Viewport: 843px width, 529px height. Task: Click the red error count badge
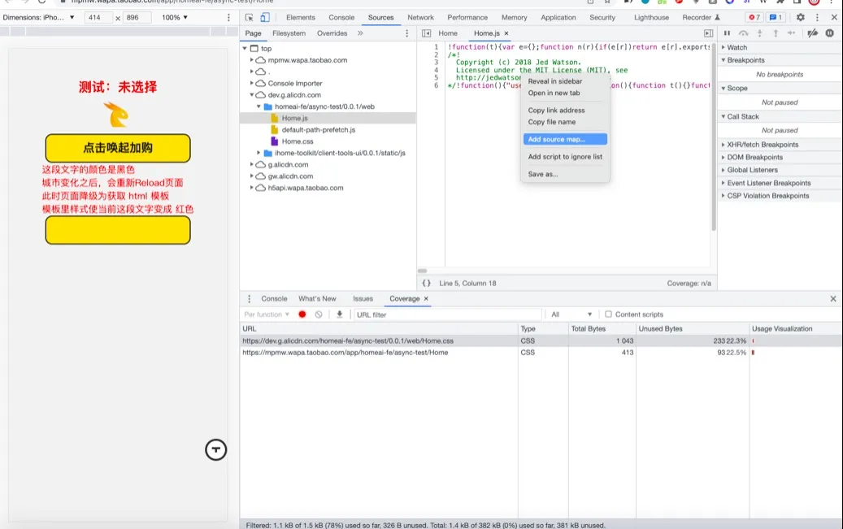tap(755, 17)
